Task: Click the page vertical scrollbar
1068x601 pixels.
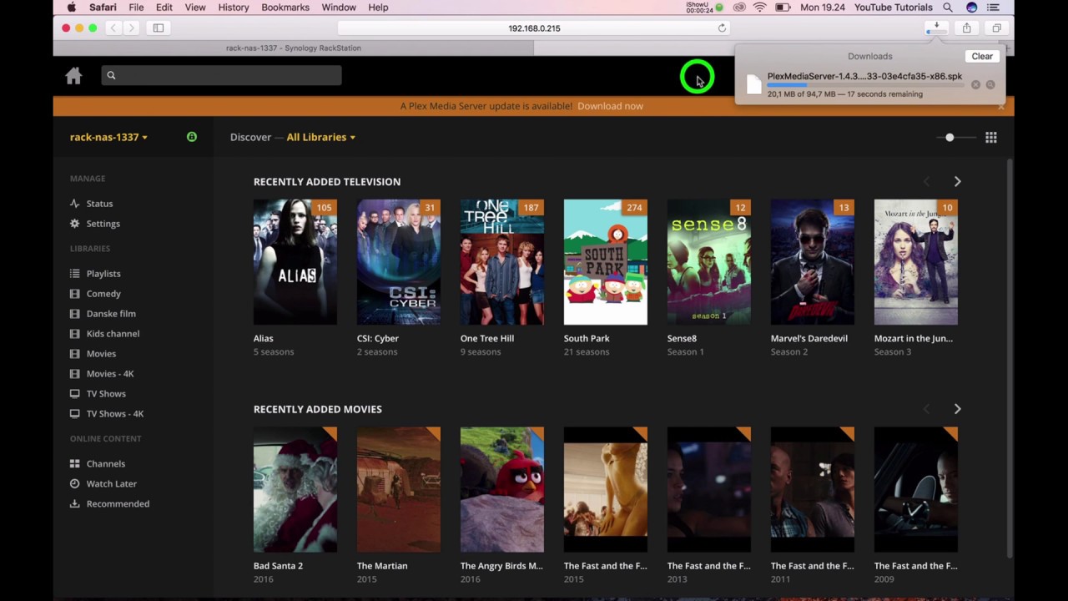Action: point(1010,359)
